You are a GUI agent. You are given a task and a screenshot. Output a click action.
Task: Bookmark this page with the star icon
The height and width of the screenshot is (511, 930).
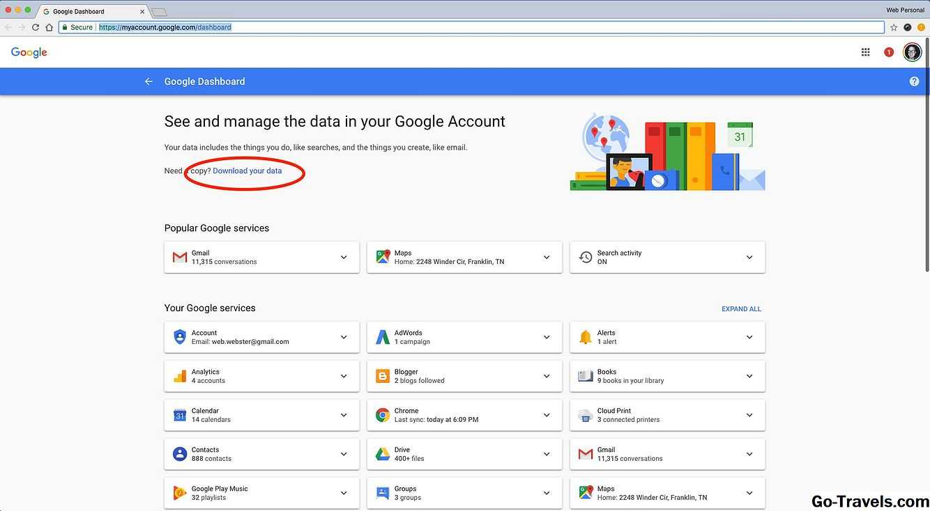point(894,27)
